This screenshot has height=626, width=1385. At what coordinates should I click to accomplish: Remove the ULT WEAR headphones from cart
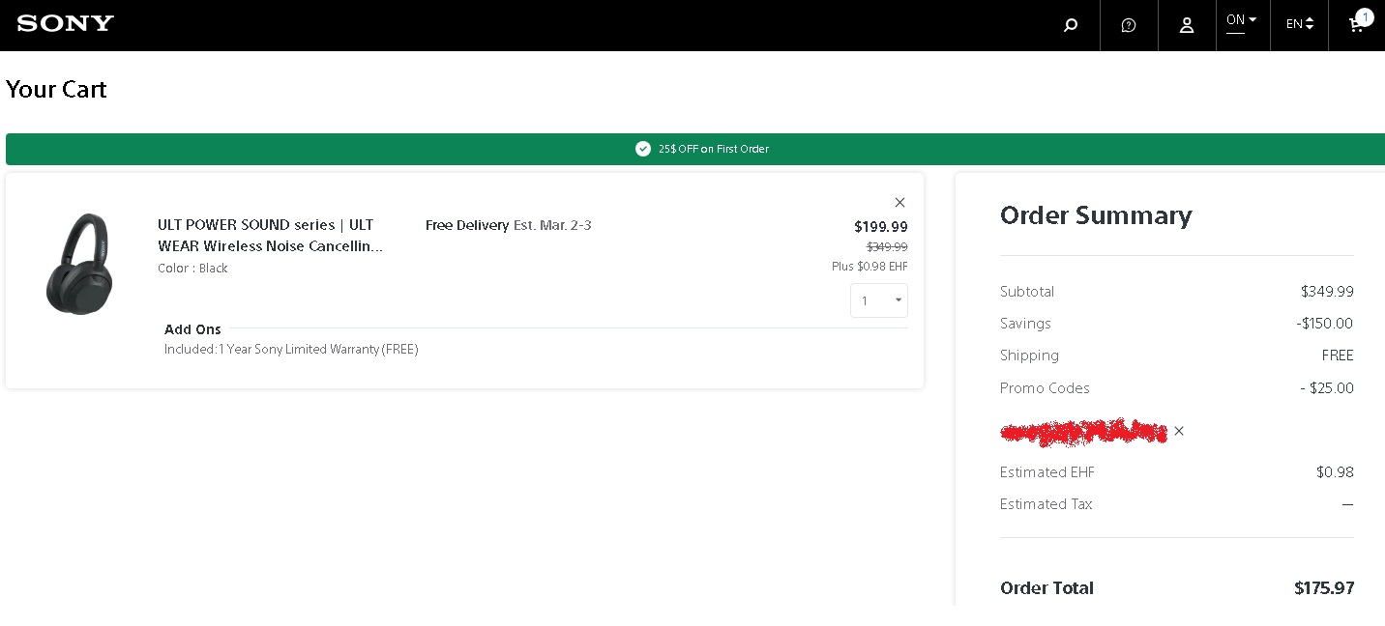point(899,202)
